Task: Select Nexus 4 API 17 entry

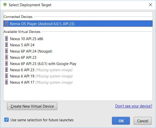Action: pyautogui.click(x=41, y=82)
